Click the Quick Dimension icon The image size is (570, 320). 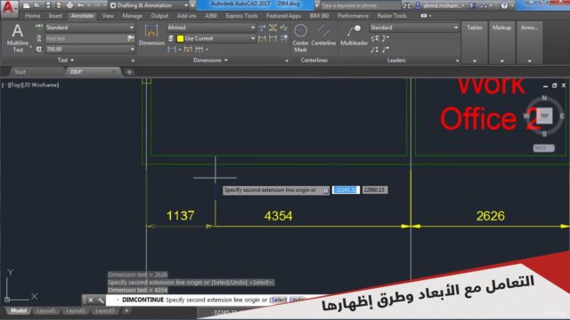pyautogui.click(x=188, y=50)
